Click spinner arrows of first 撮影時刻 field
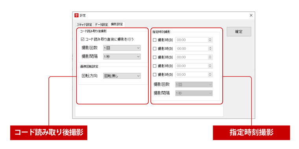 click(x=210, y=40)
